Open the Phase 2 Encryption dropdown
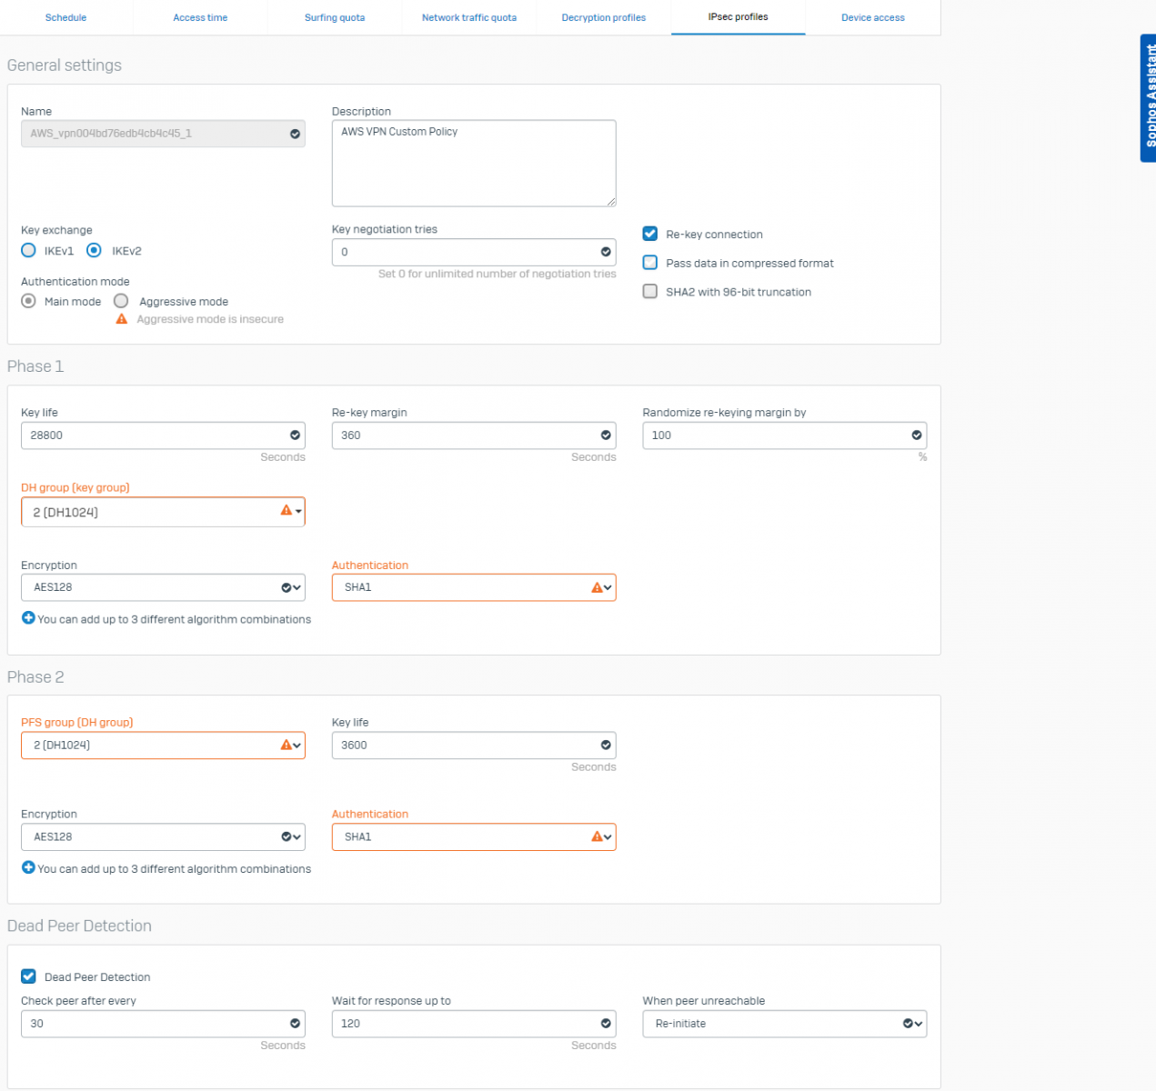The width and height of the screenshot is (1156, 1091). pos(163,836)
